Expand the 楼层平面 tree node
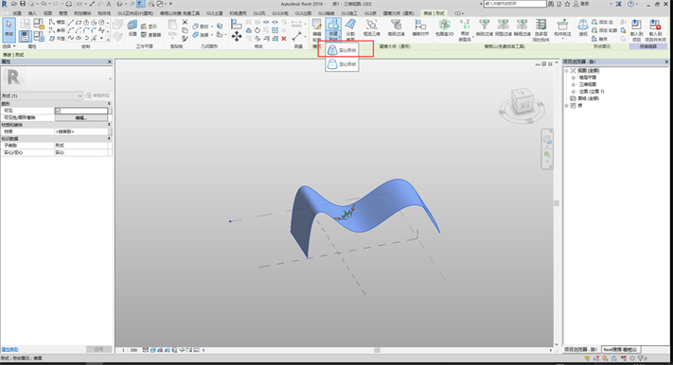This screenshot has height=365, width=673. tap(573, 78)
